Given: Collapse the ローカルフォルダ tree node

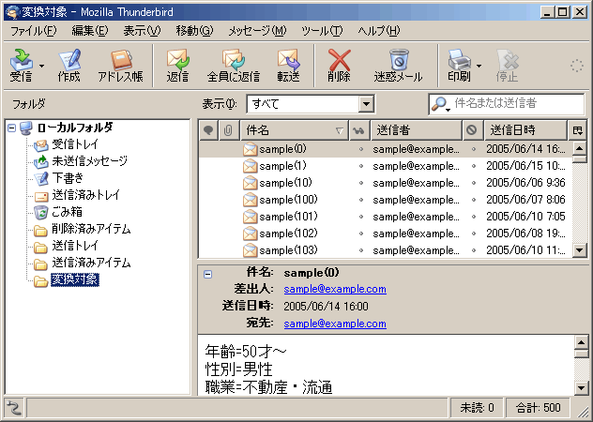Looking at the screenshot, I should pos(10,128).
